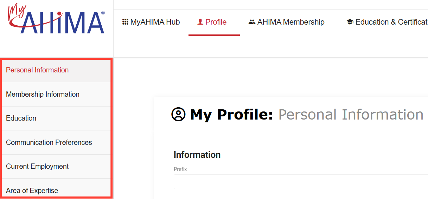
Task: Select Education in the left sidebar
Action: click(x=21, y=118)
